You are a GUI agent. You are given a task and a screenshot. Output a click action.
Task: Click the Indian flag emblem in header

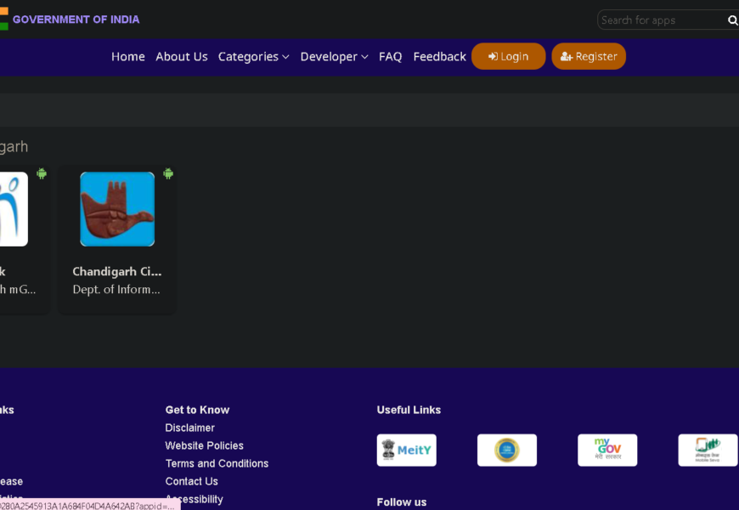pyautogui.click(x=3, y=19)
